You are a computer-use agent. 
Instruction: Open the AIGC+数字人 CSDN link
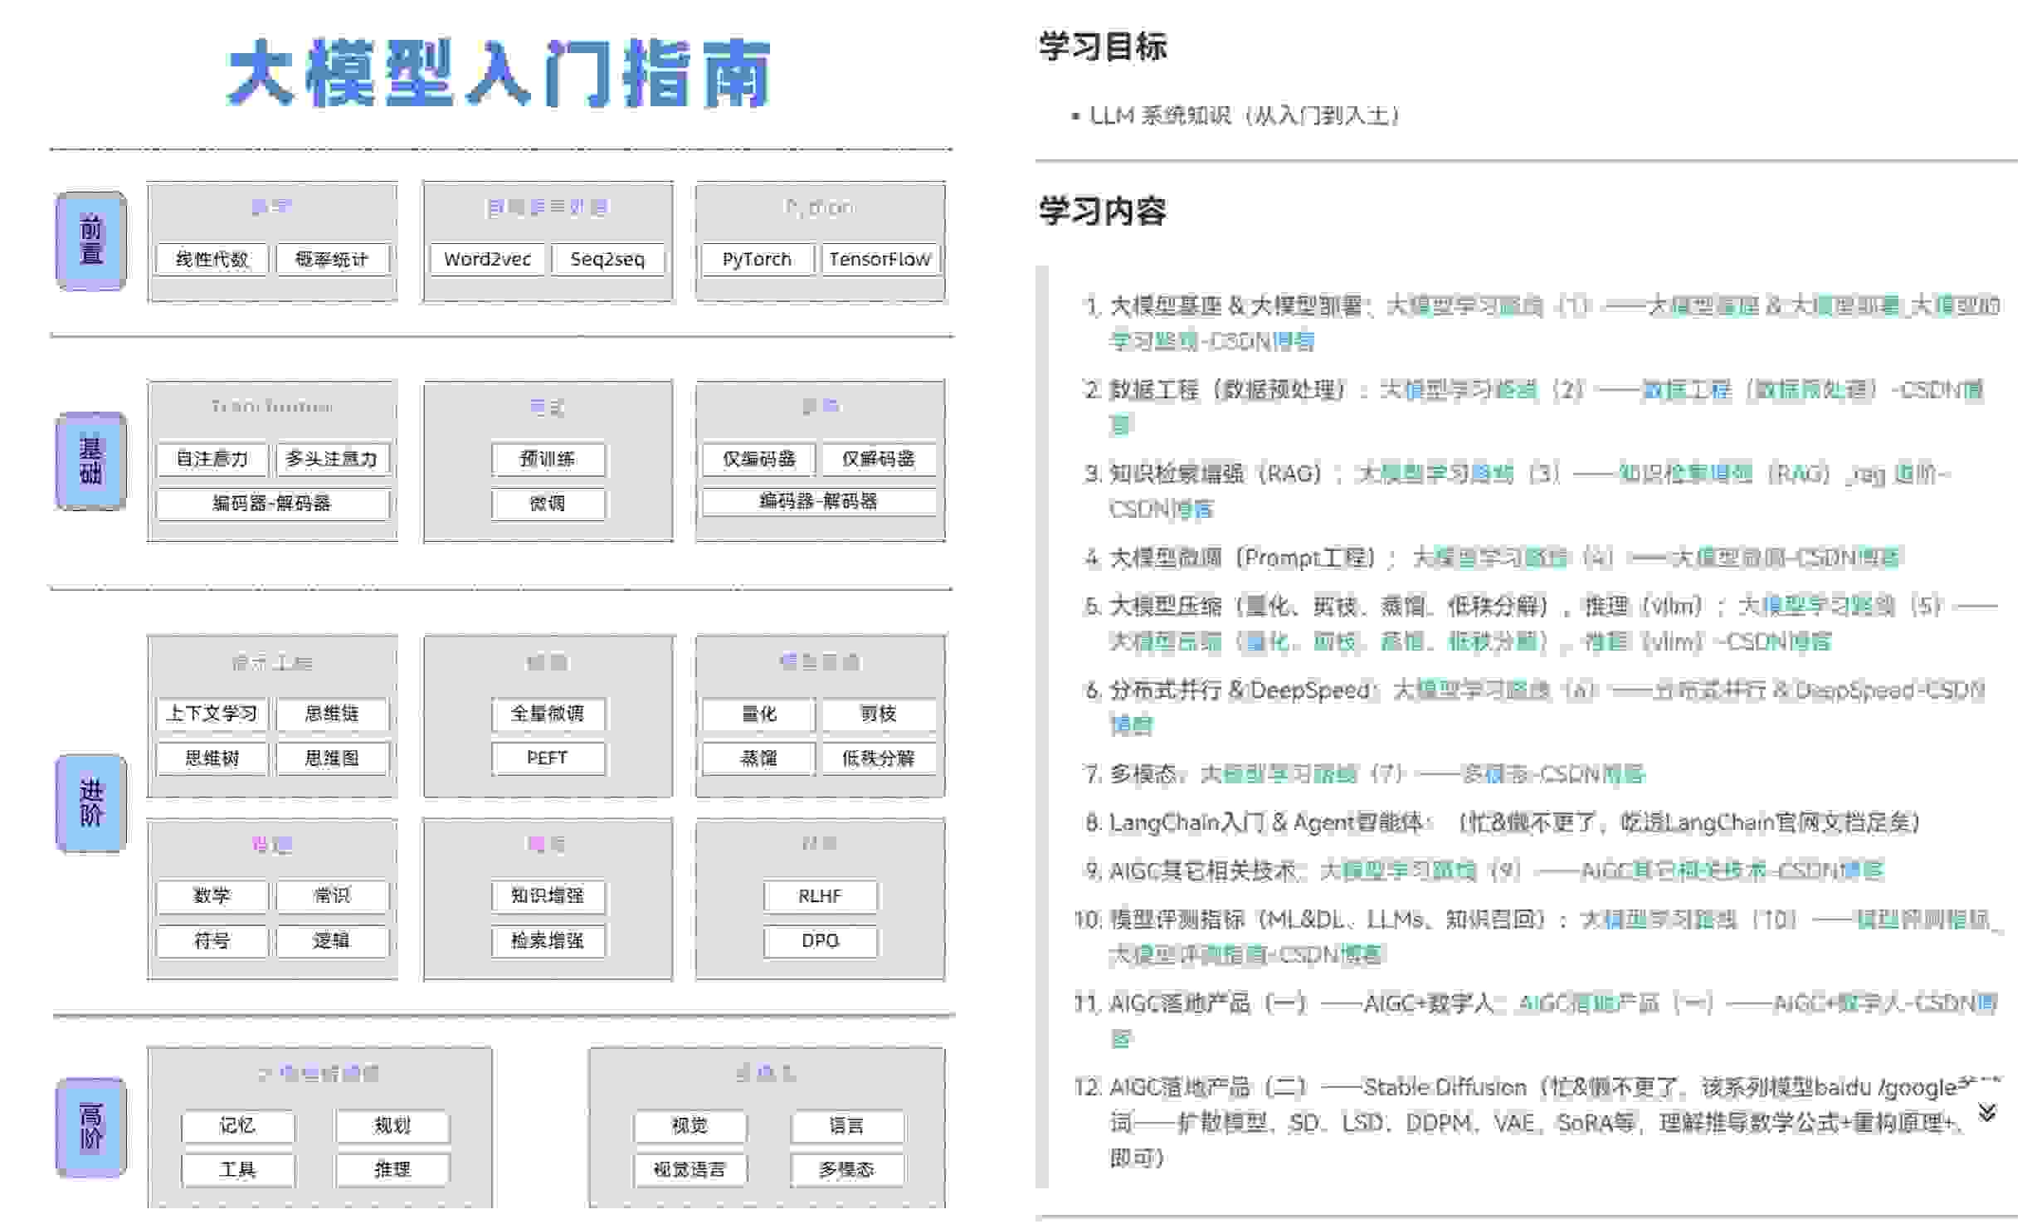coord(1552,1020)
